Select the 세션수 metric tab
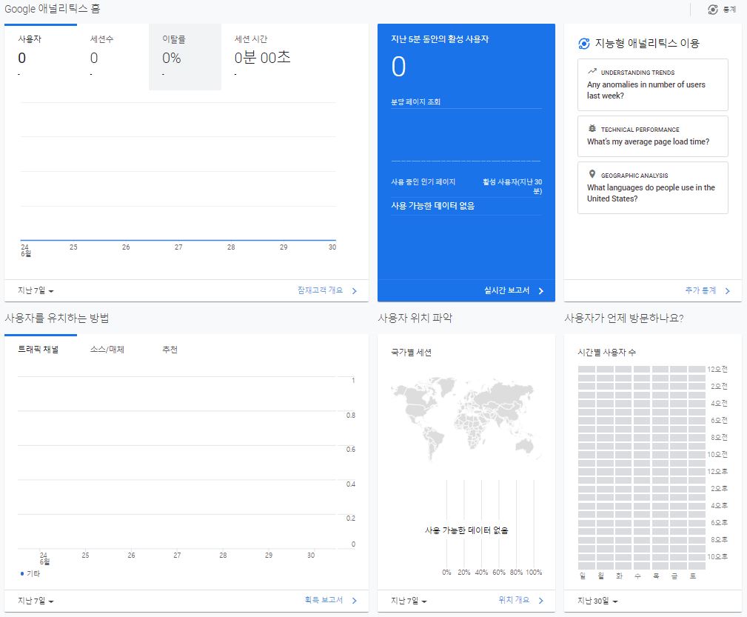Image resolution: width=747 pixels, height=617 pixels. pos(113,57)
